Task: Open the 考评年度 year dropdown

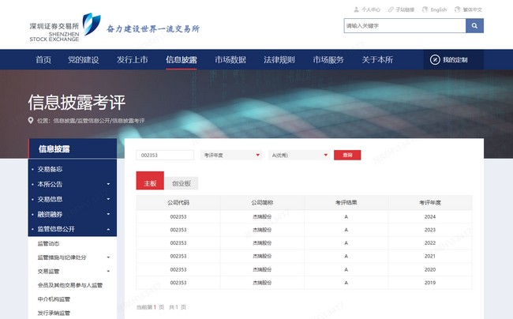Action: point(231,156)
